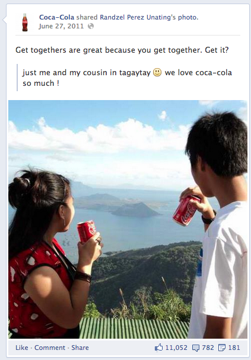Open the Coca-Cola page name link
Screen dimensions: 251x360
56,17
